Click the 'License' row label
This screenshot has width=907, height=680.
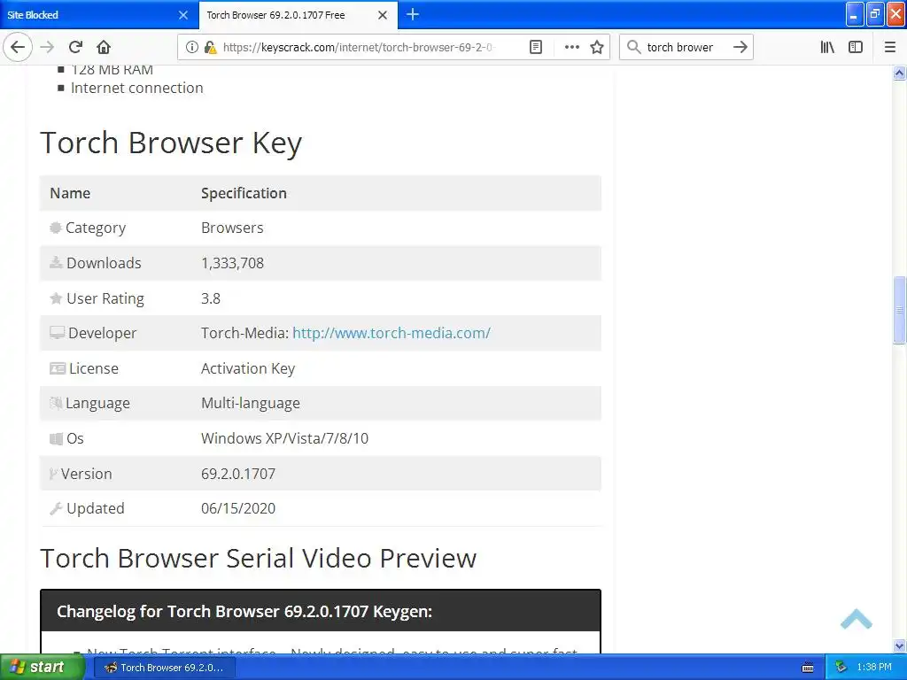94,368
